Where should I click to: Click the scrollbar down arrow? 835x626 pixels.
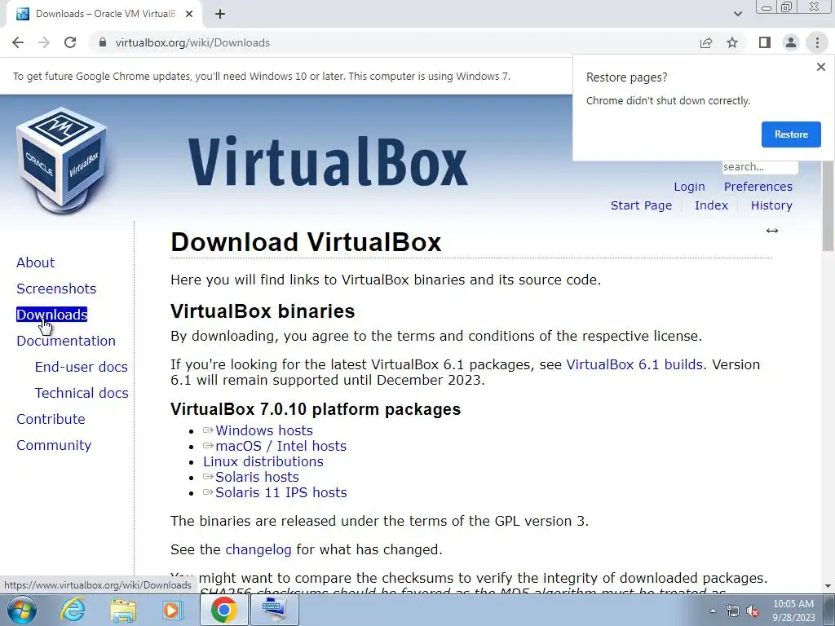(828, 587)
